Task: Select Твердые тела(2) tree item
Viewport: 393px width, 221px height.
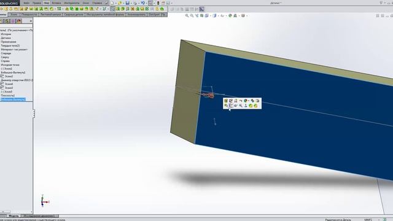Action: 10,45
